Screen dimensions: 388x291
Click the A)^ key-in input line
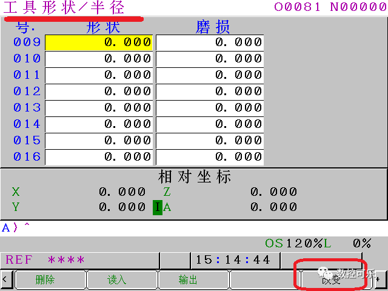[193, 228]
